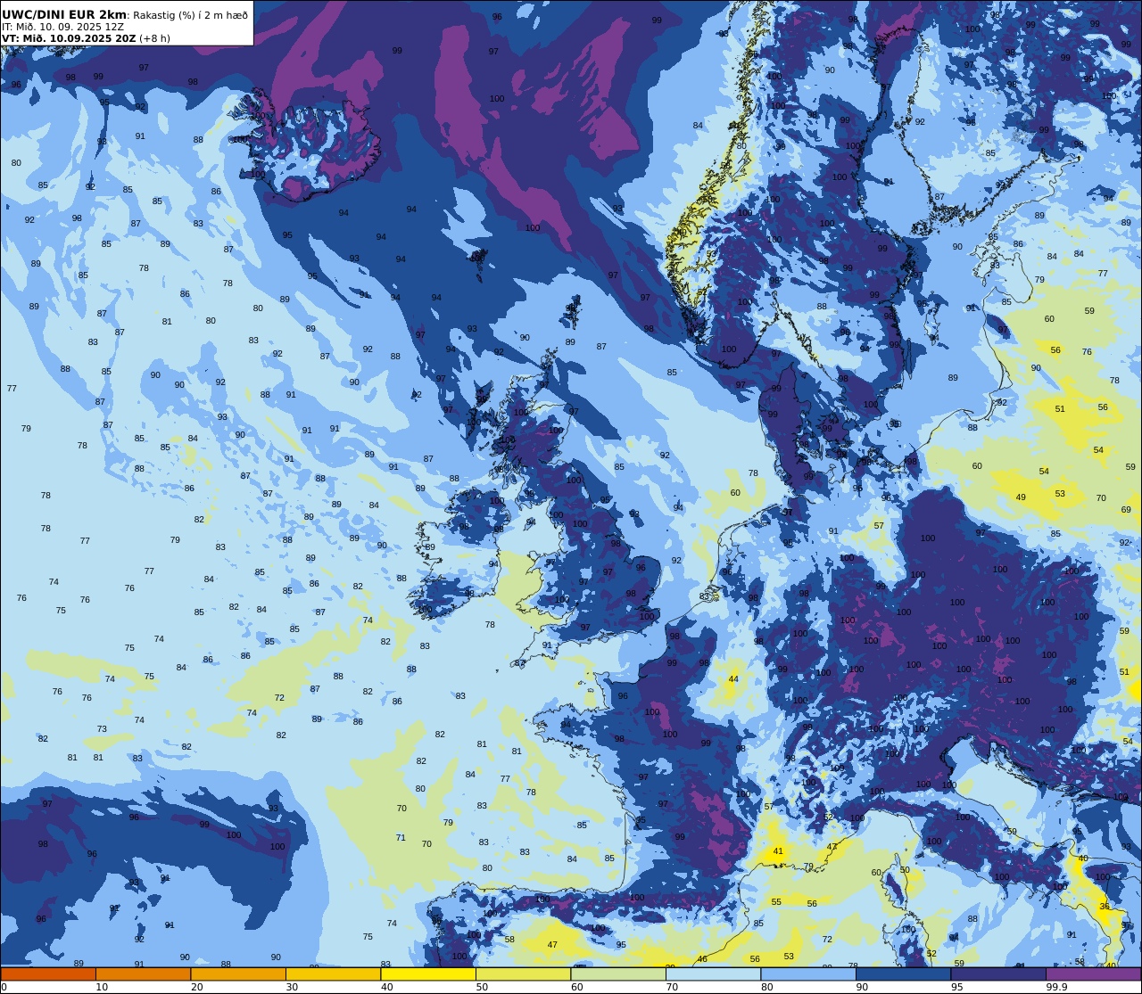Click the 'VT: Mið. 10.09.2025 20Z' valid time
Image resolution: width=1142 pixels, height=994 pixels.
click(x=69, y=38)
